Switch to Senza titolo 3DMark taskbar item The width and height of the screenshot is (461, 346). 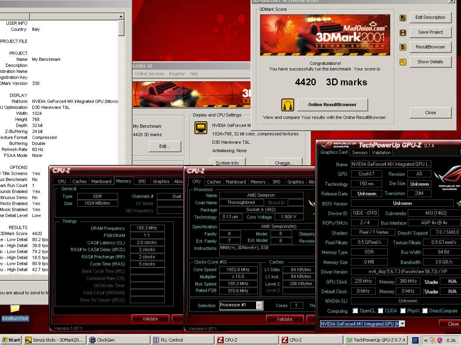55,340
